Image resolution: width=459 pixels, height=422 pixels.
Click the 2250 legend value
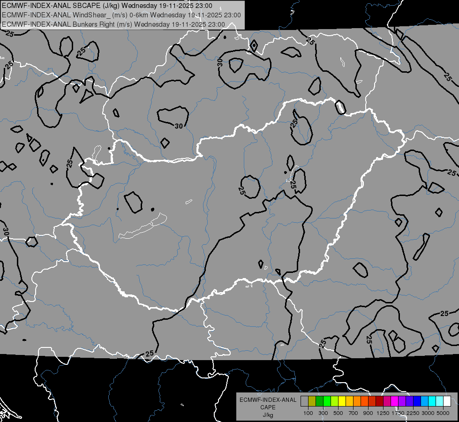click(413, 413)
